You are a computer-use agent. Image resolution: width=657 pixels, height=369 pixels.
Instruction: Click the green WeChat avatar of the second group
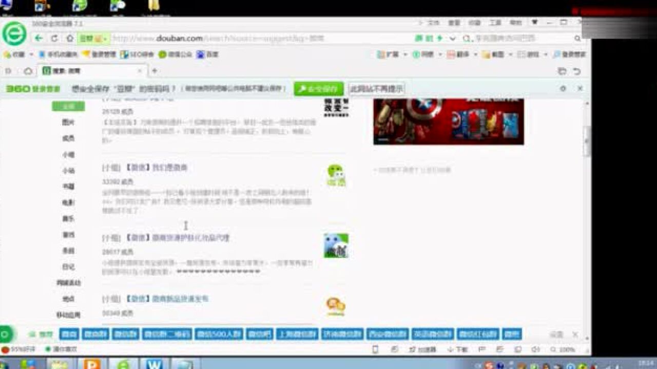[336, 175]
